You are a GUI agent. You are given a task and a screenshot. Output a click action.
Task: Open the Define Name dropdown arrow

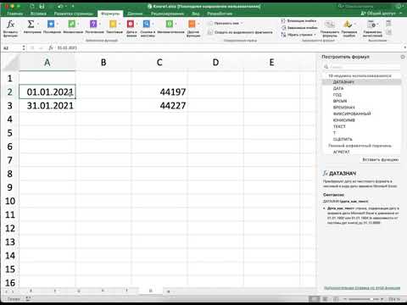[x=242, y=23]
